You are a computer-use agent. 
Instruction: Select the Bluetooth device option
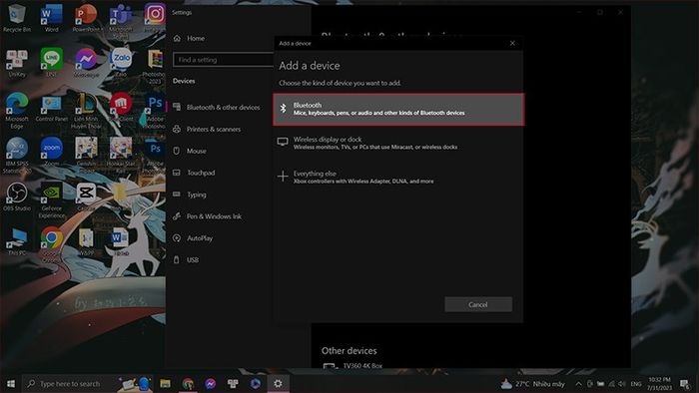tap(398, 109)
